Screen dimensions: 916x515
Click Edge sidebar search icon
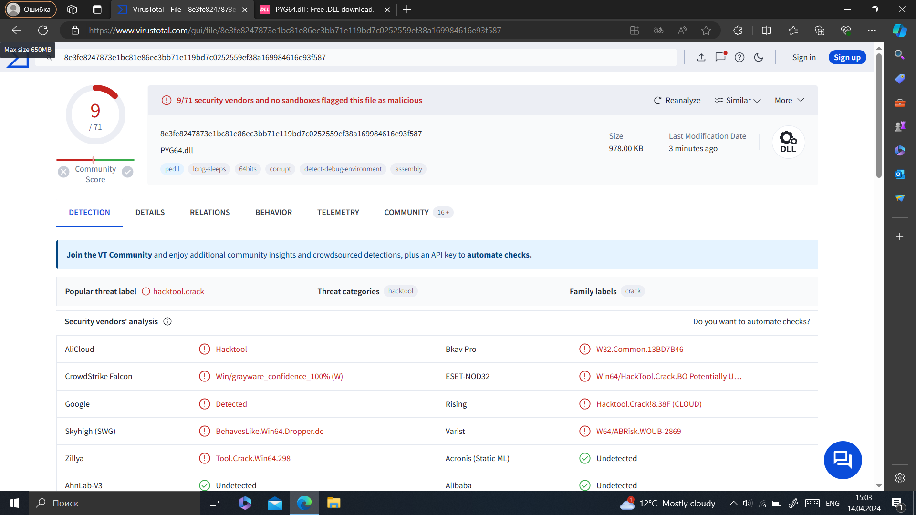(899, 54)
